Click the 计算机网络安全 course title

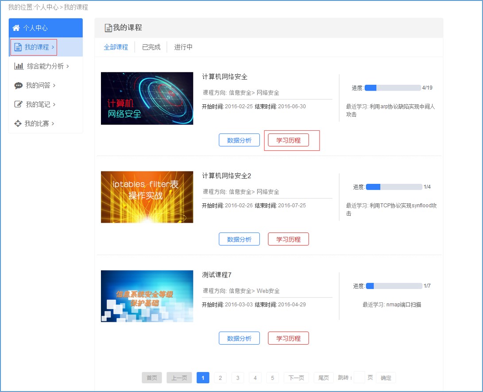[224, 76]
